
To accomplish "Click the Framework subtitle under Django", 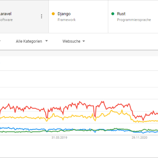I will coord(66,20).
